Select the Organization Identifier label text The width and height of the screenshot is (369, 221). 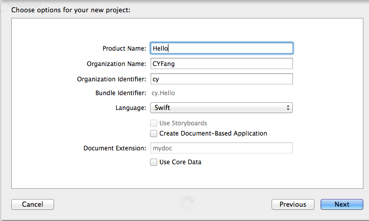(112, 79)
